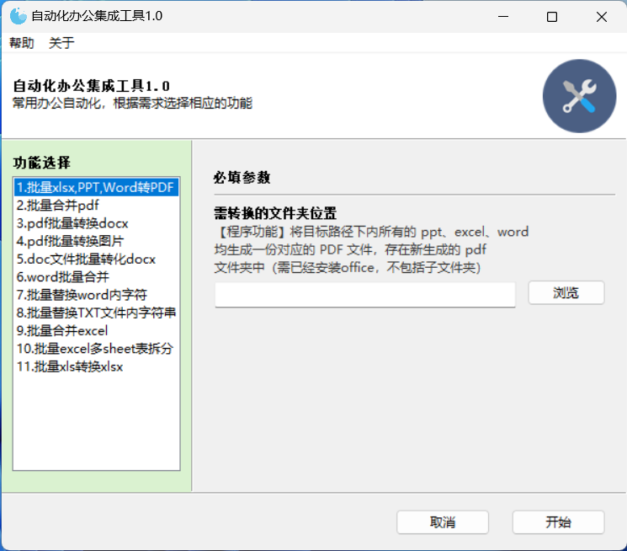Maximize the application window
627x551 pixels.
point(552,16)
